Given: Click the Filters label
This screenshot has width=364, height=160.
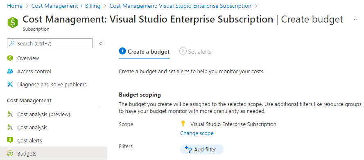Looking at the screenshot, I should coord(126,146).
